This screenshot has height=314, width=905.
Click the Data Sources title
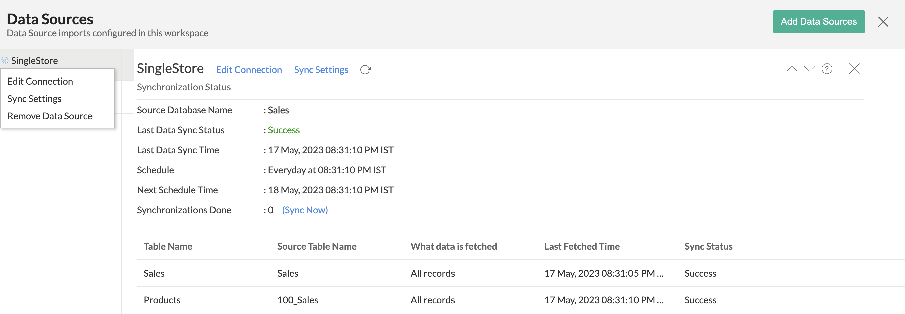(50, 19)
